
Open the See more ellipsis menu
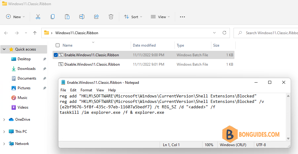point(182,17)
